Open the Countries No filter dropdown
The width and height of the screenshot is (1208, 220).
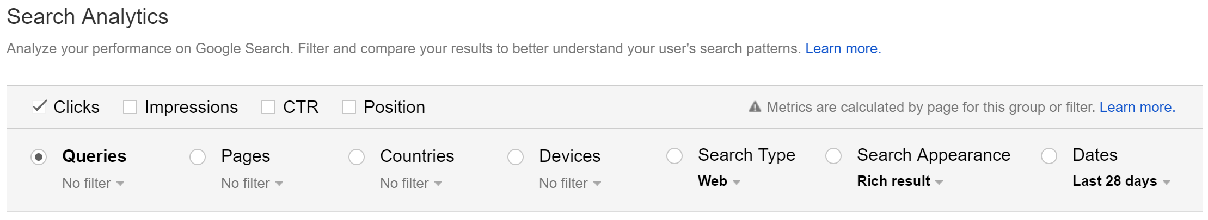tap(411, 183)
